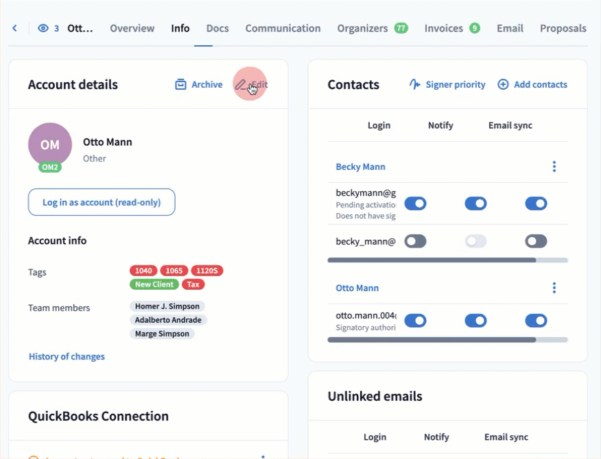Disable Email sync for otto.mann email
The image size is (601, 459).
click(x=536, y=321)
